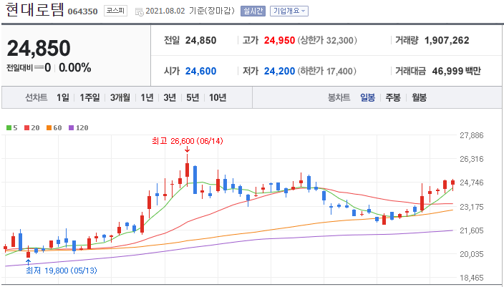This screenshot has height=287, width=504.
Task: Click the flat change indicator icon beside 전일대비
Action: pos(39,68)
